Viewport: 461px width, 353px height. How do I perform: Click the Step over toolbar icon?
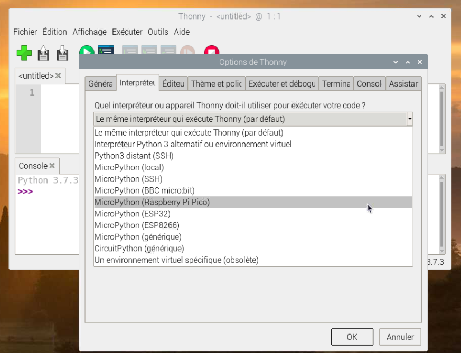coord(130,50)
